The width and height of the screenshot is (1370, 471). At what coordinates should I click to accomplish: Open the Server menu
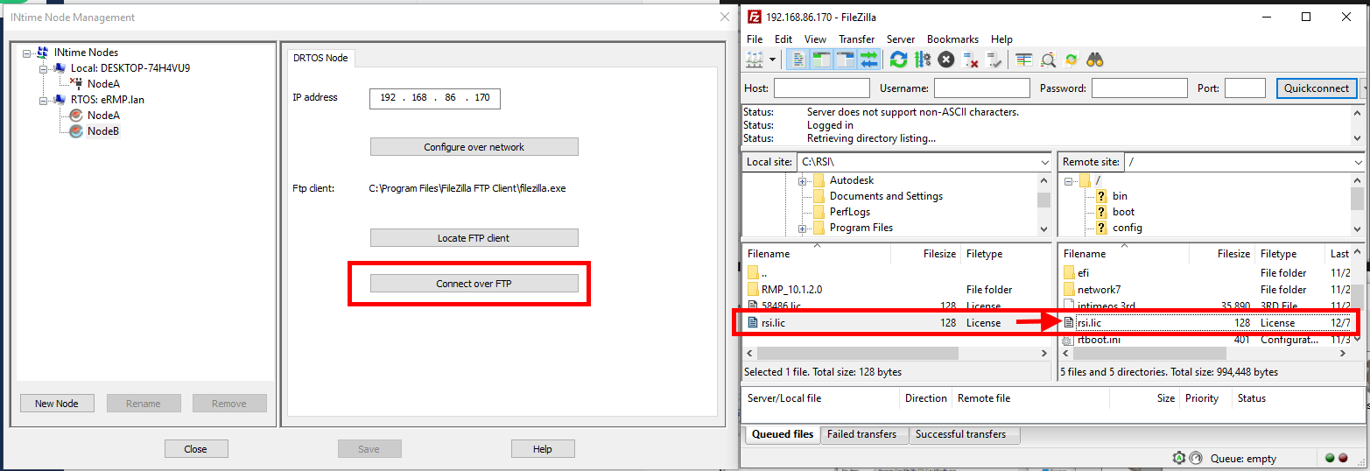click(x=901, y=39)
